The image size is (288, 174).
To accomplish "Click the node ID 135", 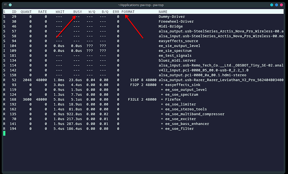I will 13,114.
